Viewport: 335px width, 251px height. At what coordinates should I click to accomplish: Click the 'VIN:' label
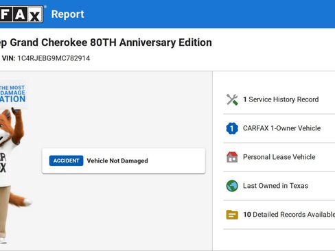[x=8, y=58]
